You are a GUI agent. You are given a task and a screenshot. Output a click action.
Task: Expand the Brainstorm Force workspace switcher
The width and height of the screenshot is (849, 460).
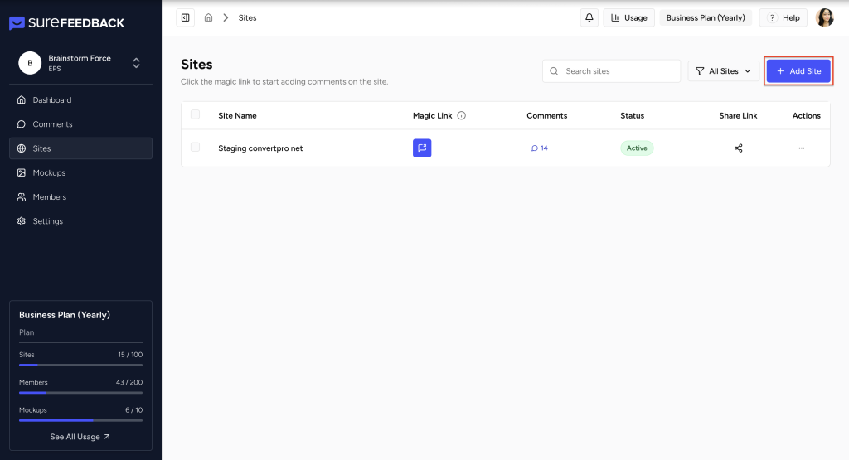click(136, 63)
